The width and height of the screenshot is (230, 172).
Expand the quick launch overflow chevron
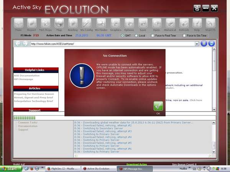point(42,167)
